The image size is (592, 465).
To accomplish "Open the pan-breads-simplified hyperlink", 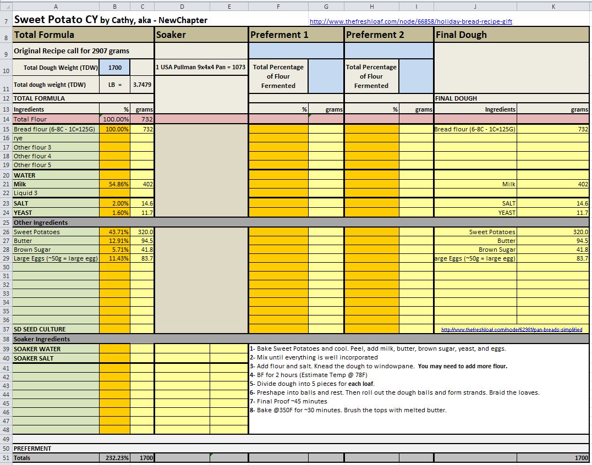I will point(512,330).
